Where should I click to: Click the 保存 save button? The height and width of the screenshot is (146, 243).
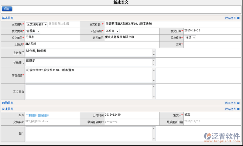(7, 9)
